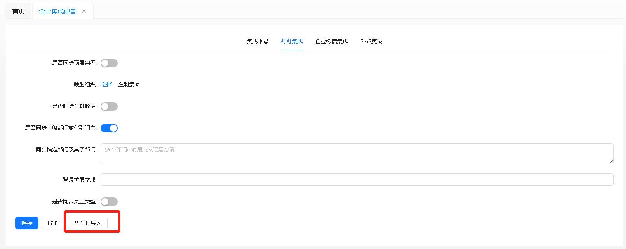Click the 登录扩展字段 label
Image resolution: width=626 pixels, height=249 pixels.
click(80, 180)
